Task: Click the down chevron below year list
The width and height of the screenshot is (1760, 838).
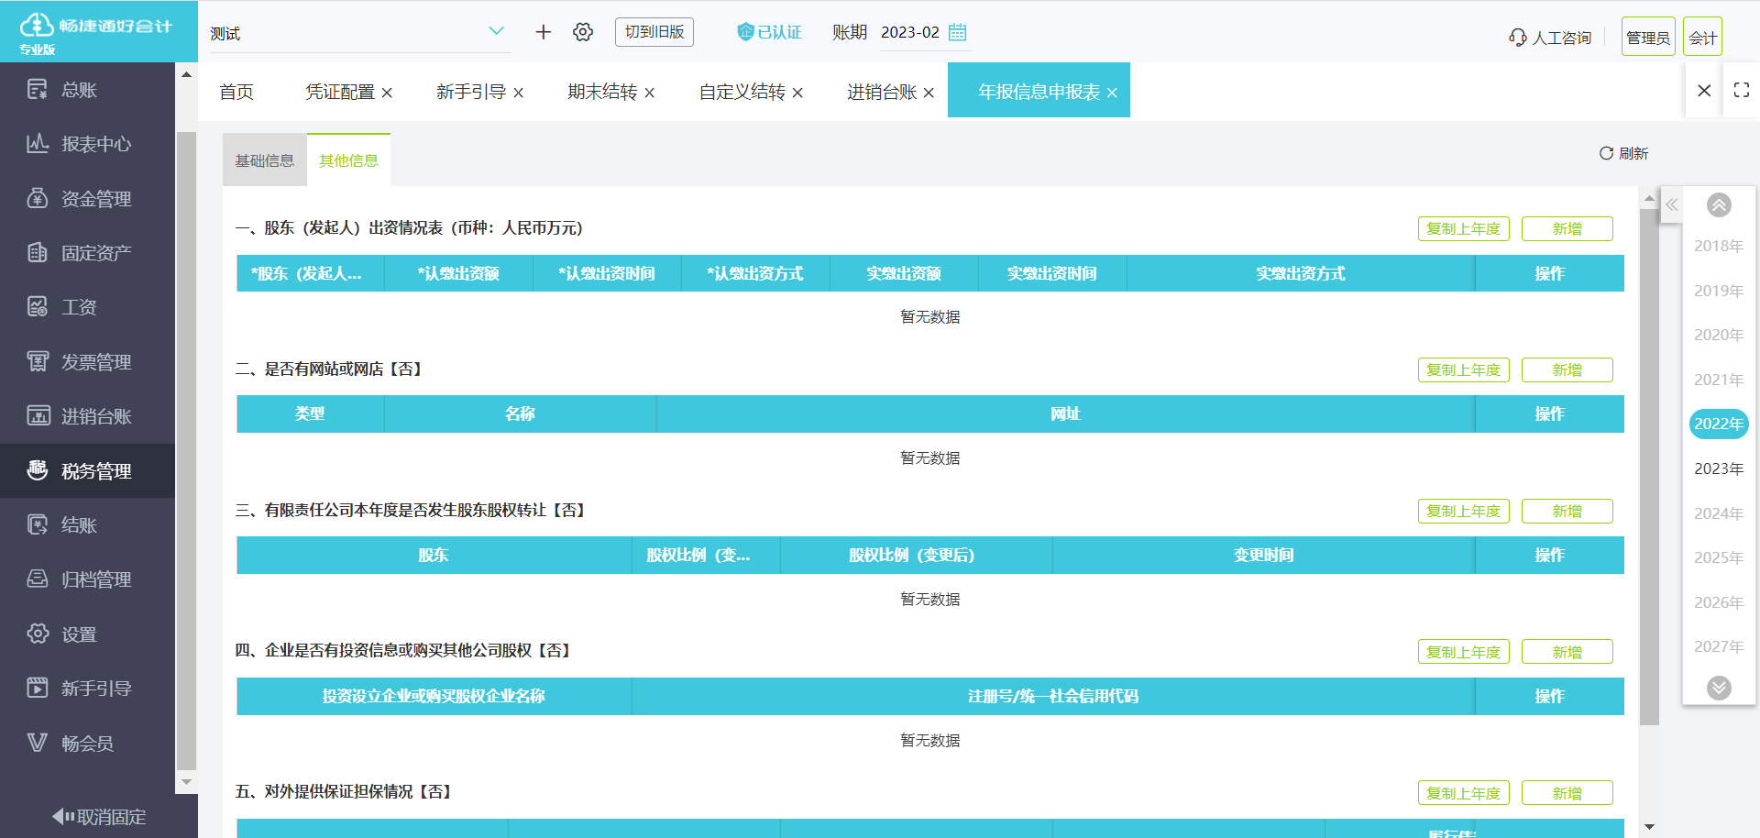Action: [x=1719, y=688]
